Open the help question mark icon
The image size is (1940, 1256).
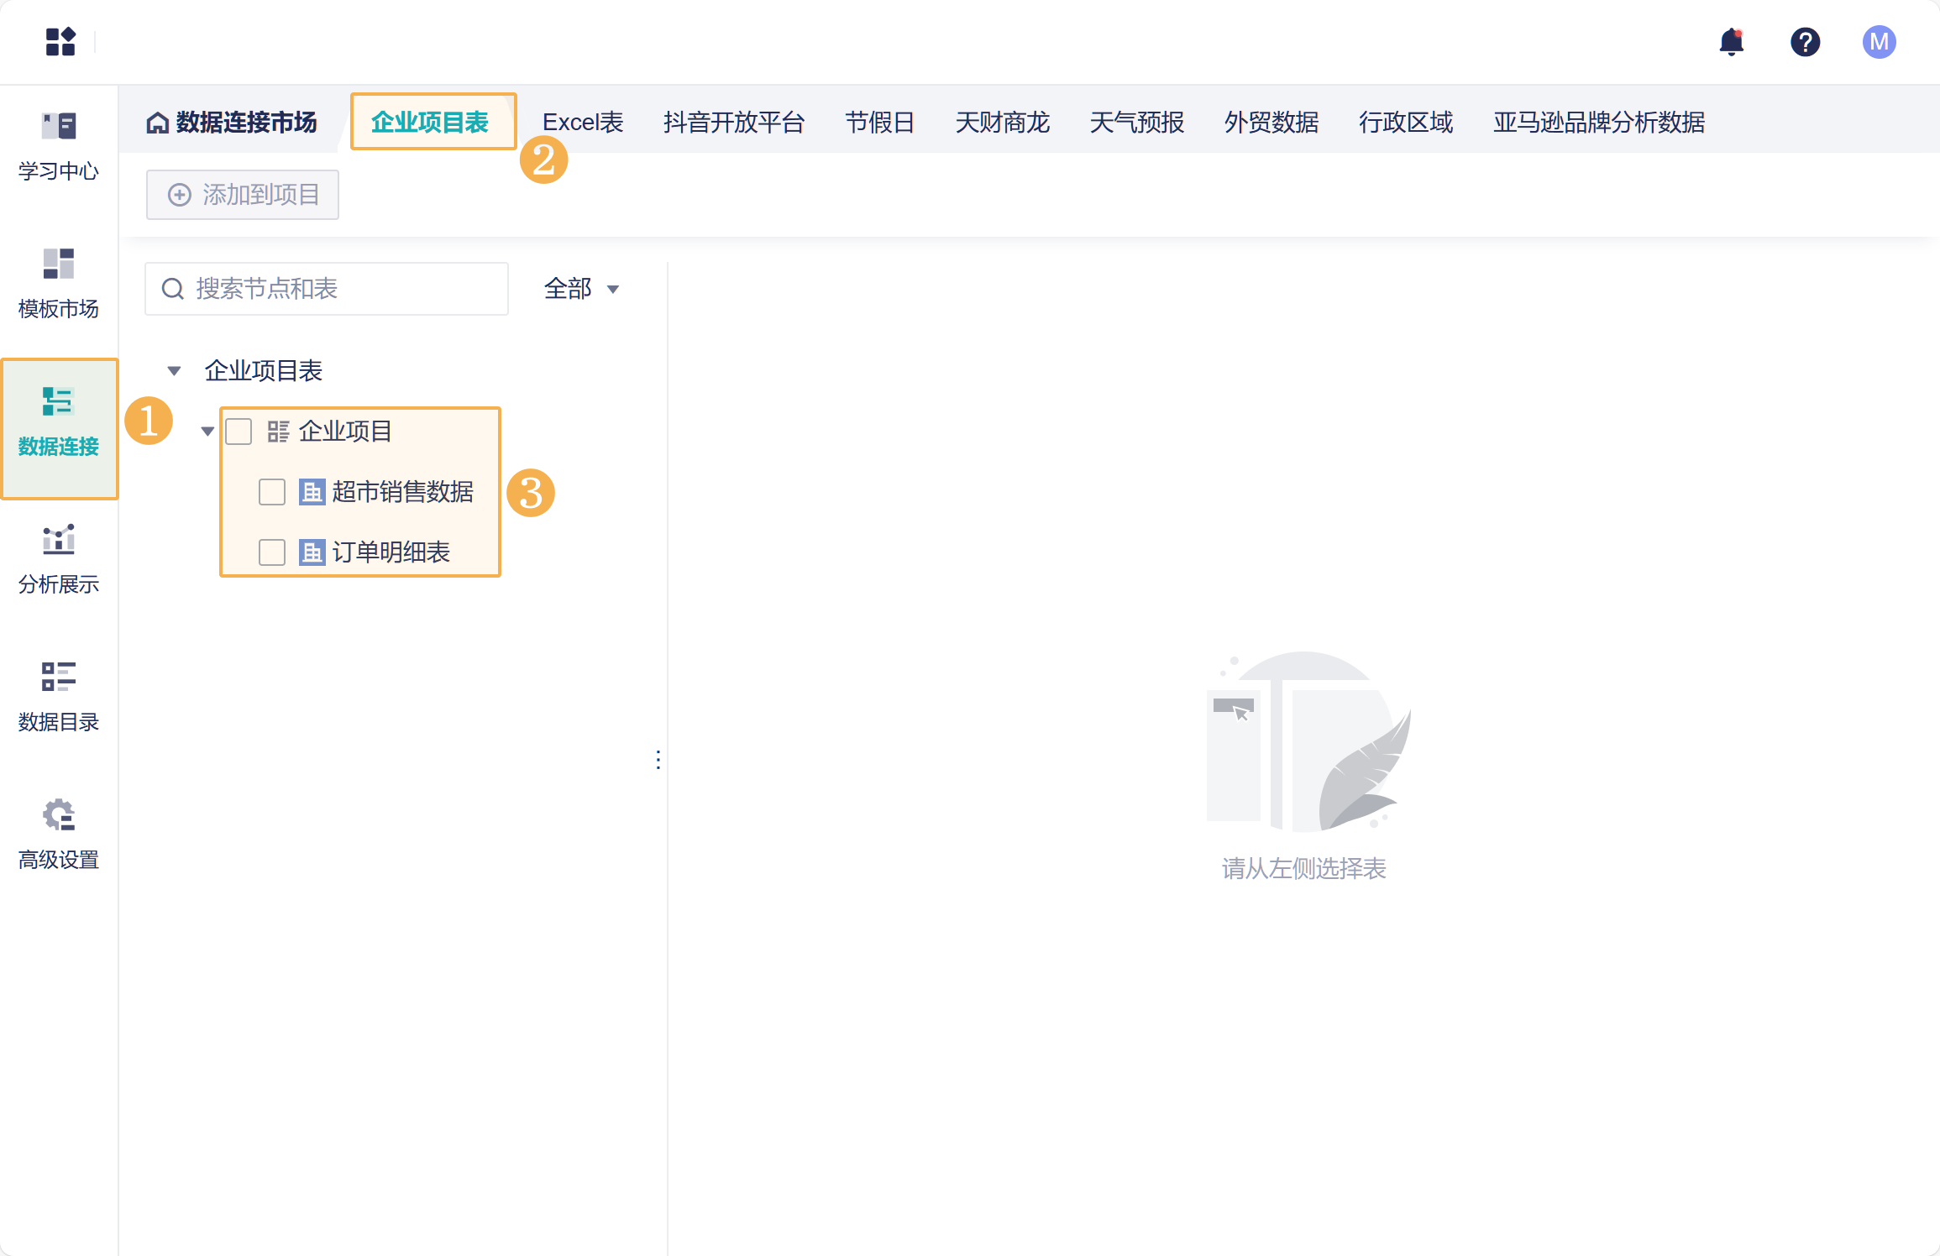pos(1805,42)
